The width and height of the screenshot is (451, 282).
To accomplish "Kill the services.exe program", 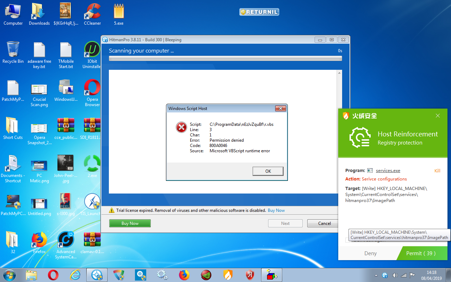I will click(x=437, y=171).
